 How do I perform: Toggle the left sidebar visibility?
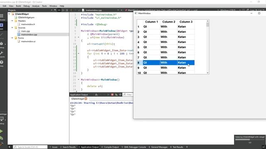[x=10, y=147]
